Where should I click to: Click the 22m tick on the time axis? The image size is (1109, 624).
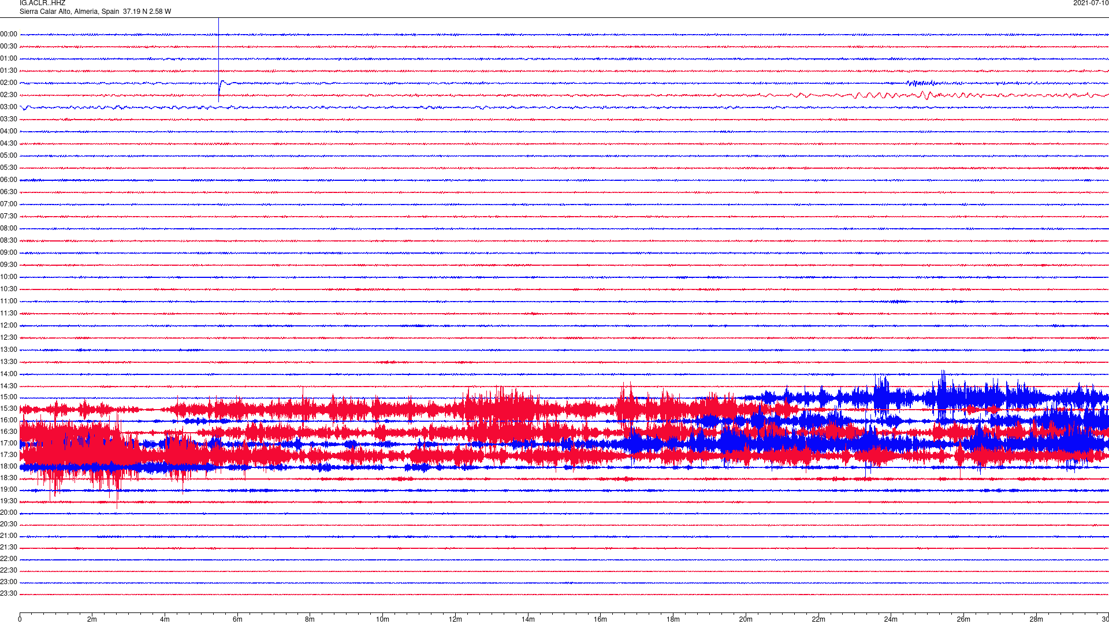(818, 619)
